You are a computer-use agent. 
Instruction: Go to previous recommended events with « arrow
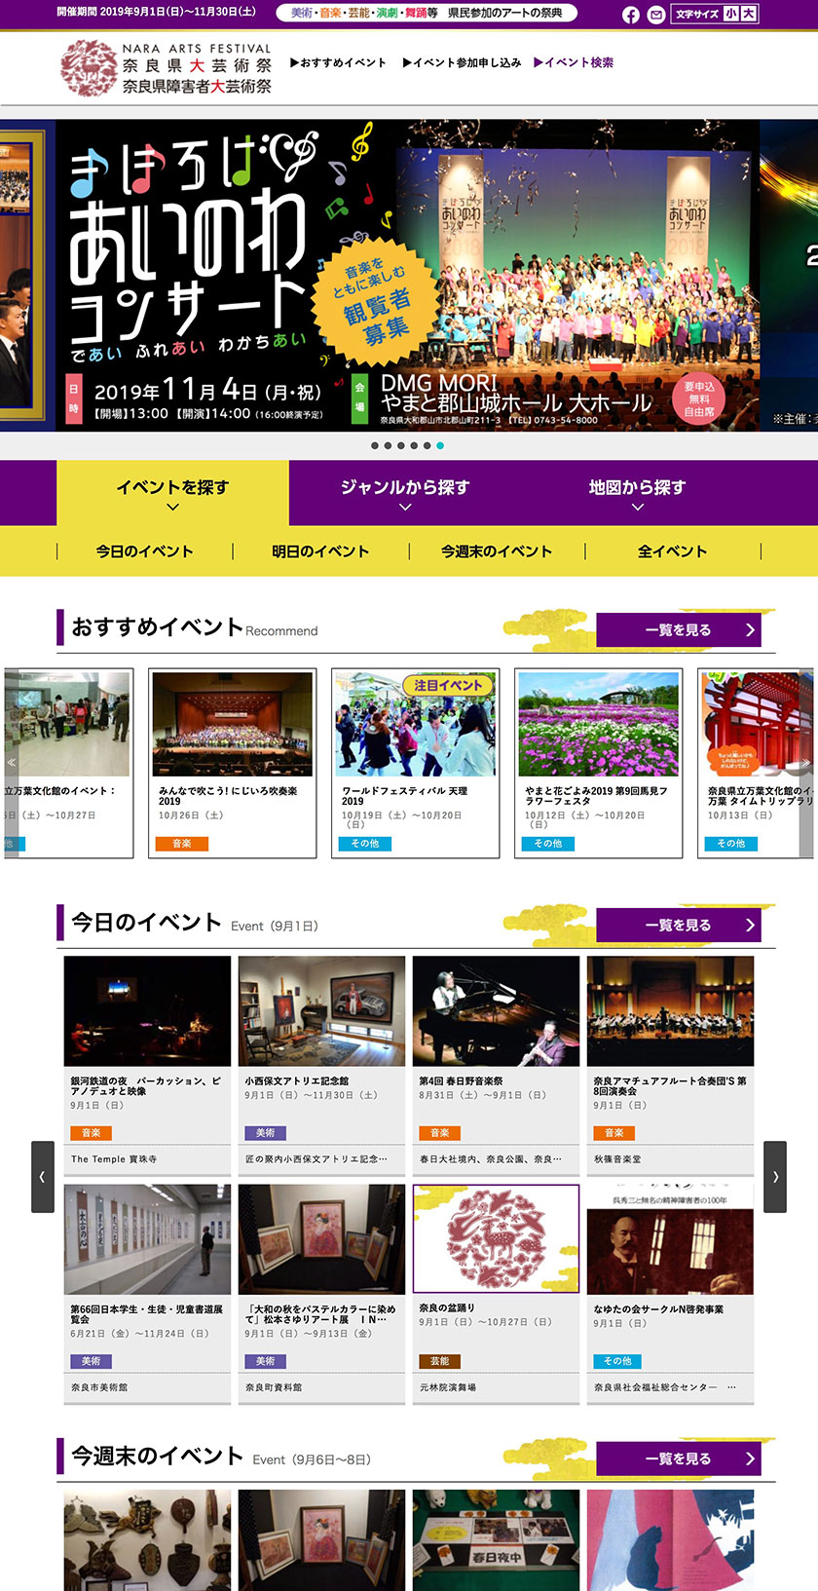click(11, 763)
